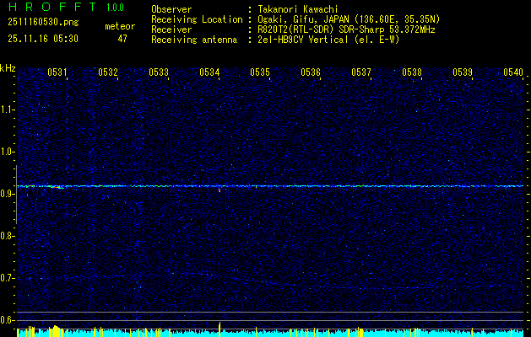531x337 pixels.
Task: Click the 2el-HB9CV Vertical antenna text
Action: 328,40
